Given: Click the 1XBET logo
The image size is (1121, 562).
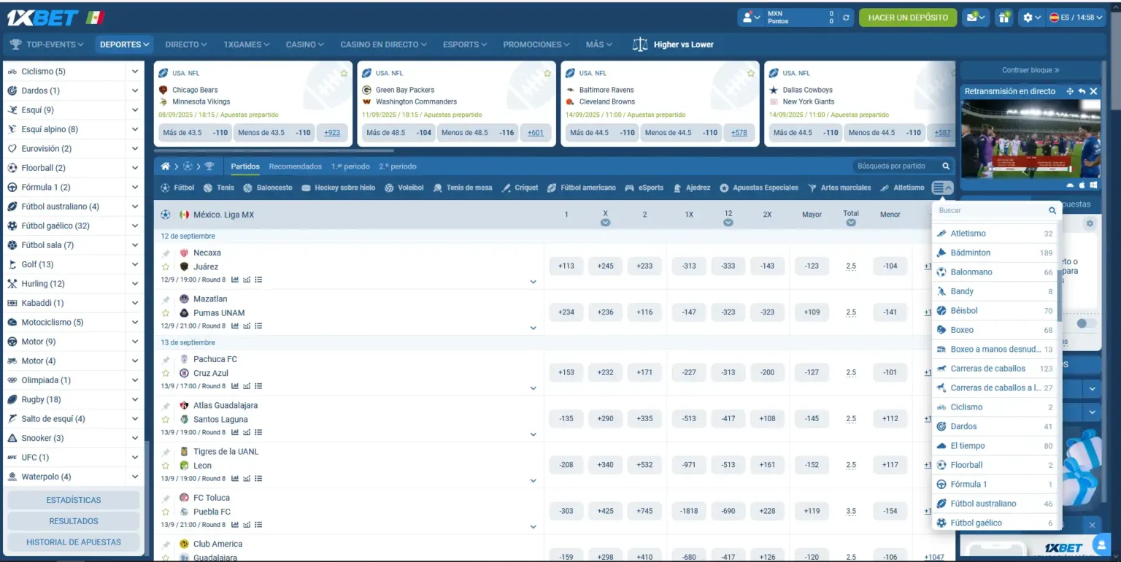Looking at the screenshot, I should click(42, 18).
